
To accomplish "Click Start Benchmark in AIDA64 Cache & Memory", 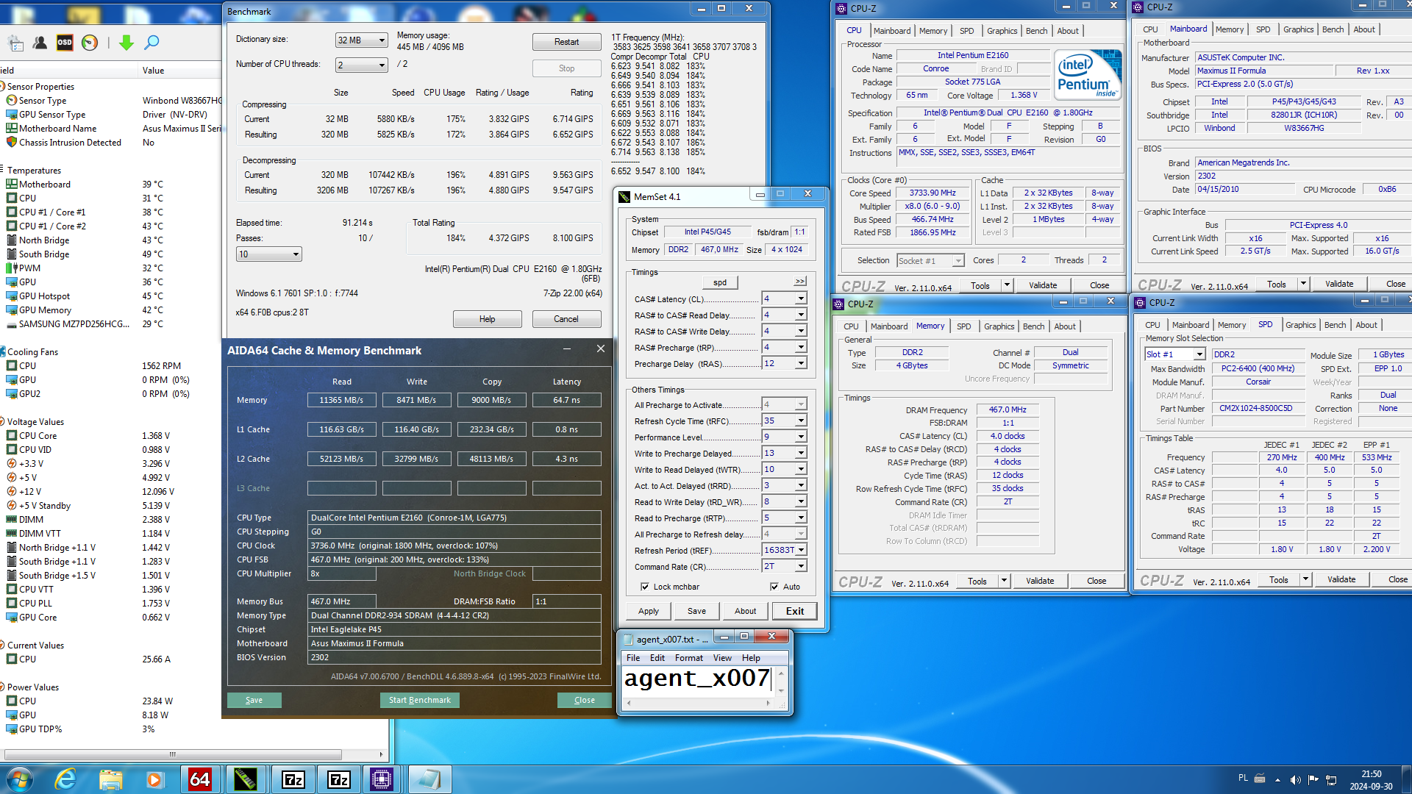I will click(419, 700).
